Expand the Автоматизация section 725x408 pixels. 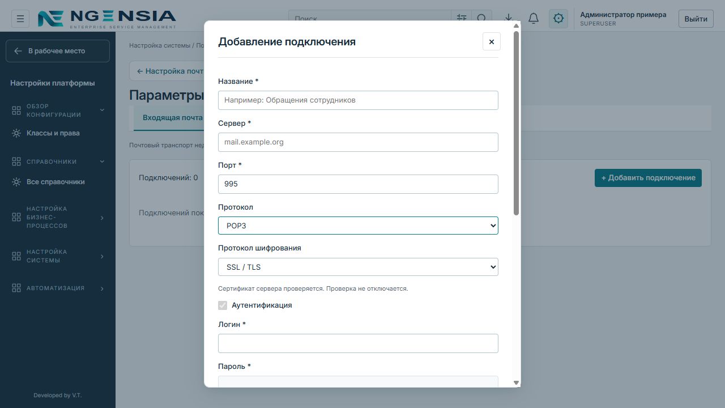58,288
